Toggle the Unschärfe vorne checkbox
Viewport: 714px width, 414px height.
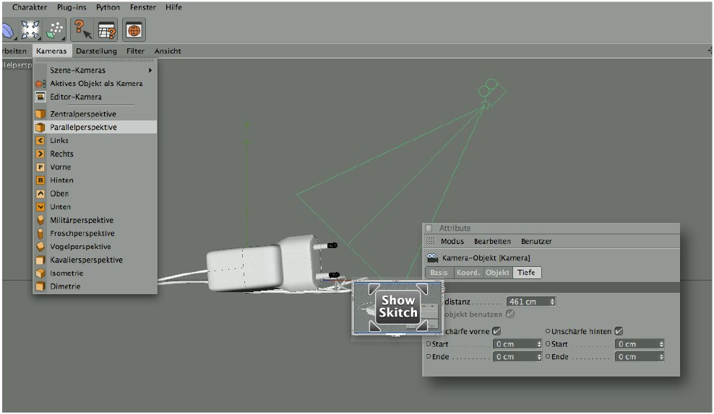click(496, 331)
